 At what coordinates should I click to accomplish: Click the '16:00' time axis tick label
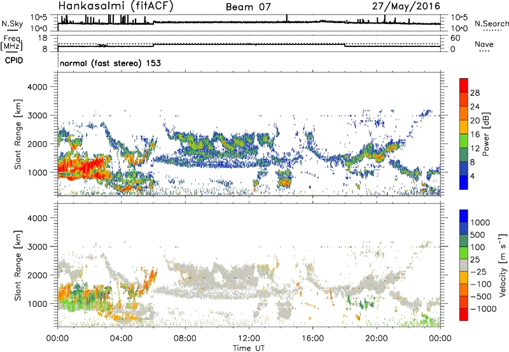(312, 339)
